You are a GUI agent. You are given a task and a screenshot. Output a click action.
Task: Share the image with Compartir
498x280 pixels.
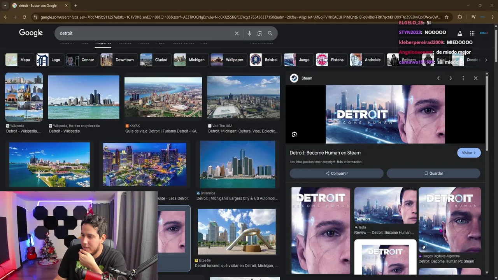[x=337, y=173]
